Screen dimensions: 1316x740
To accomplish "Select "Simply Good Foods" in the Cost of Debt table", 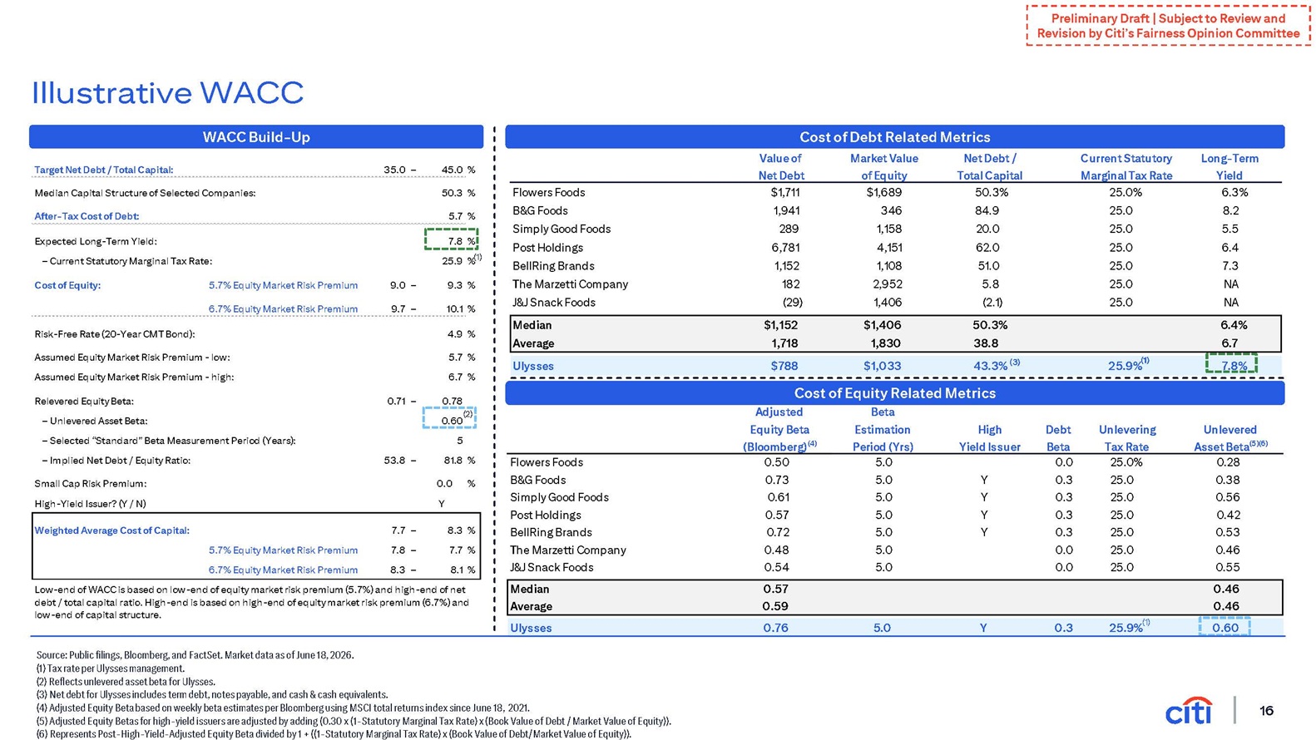I will [x=562, y=229].
